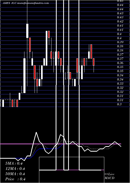Select the Price : 0.4 readout

click(x=15, y=179)
